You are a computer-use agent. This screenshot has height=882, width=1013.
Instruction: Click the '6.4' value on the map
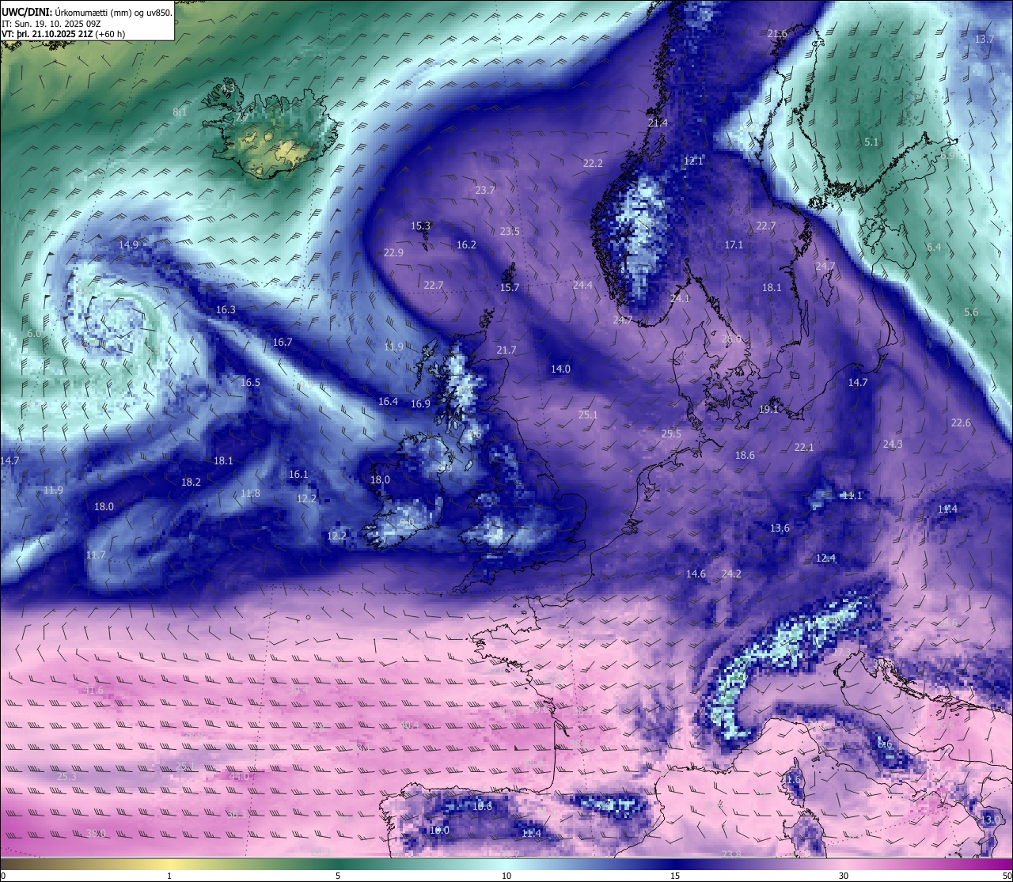[934, 247]
